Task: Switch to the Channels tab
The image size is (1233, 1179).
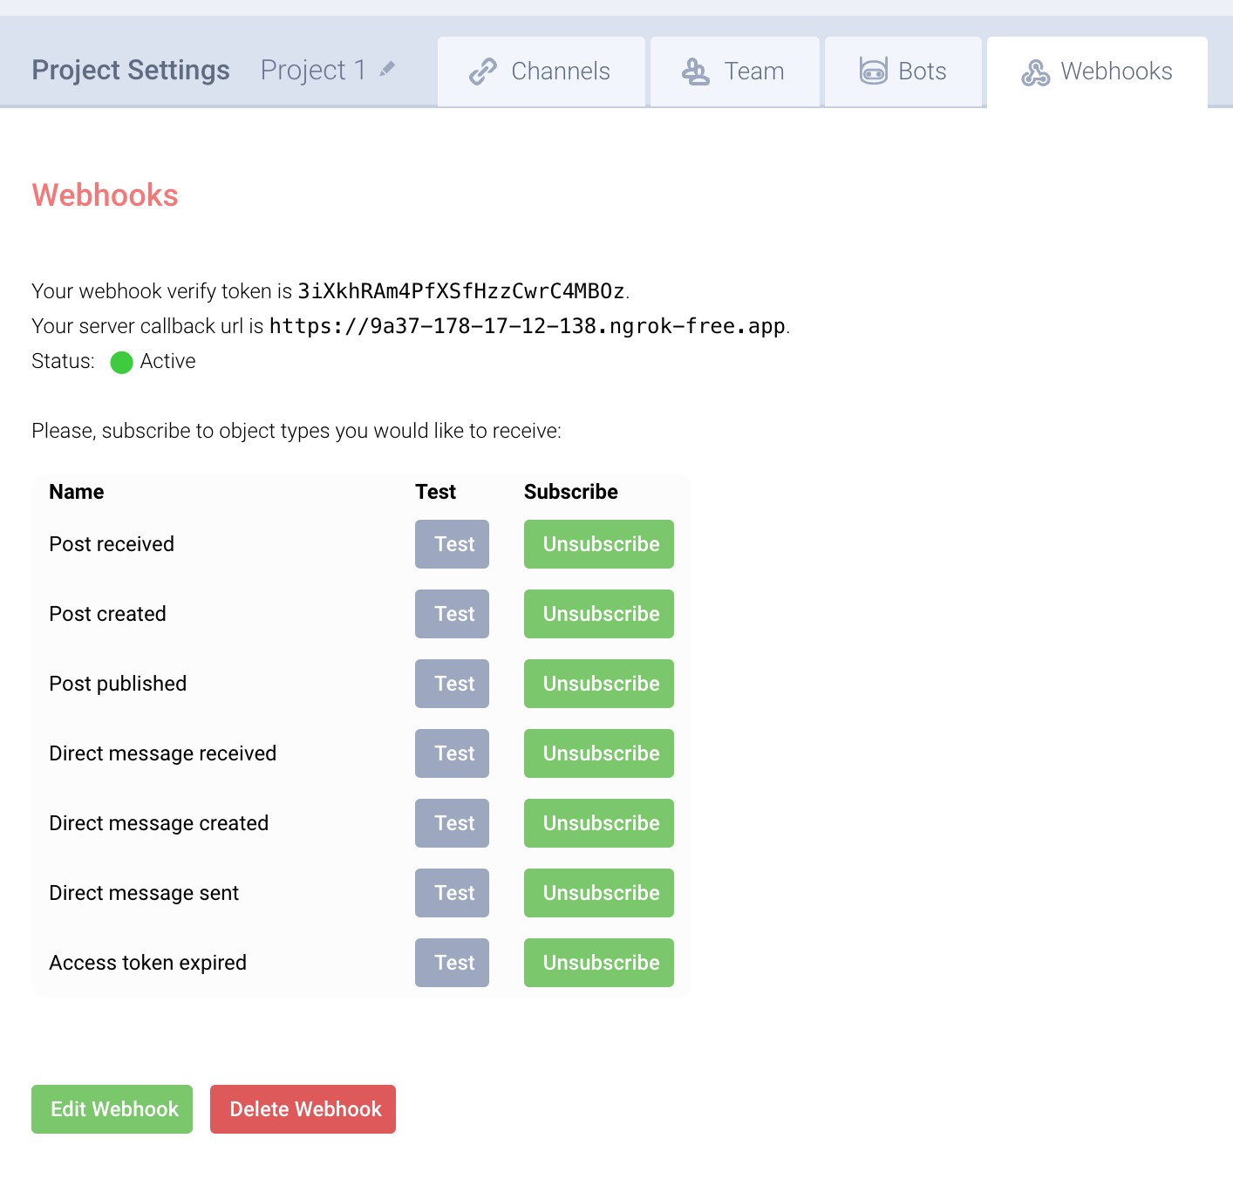Action: (x=541, y=72)
